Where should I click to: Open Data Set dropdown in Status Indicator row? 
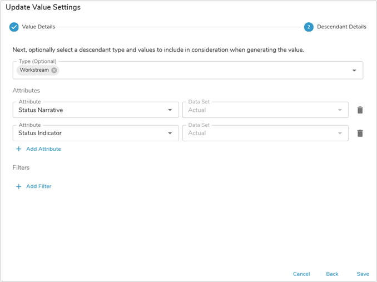point(265,133)
